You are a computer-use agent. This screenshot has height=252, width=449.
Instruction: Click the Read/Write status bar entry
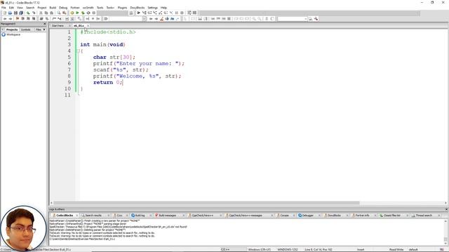point(396,250)
